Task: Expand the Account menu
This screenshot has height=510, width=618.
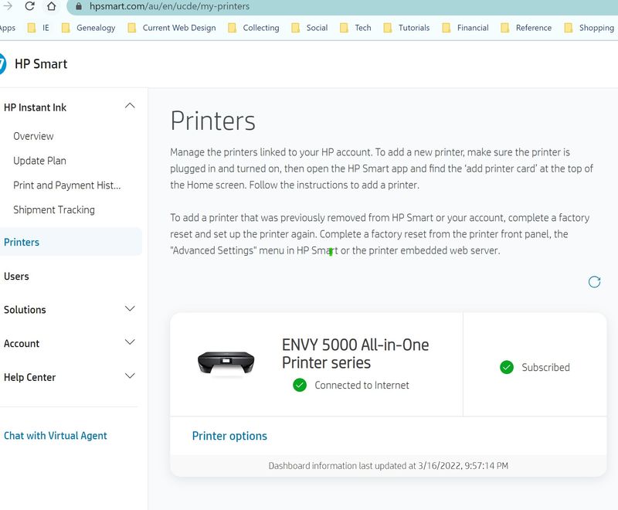Action: (130, 343)
